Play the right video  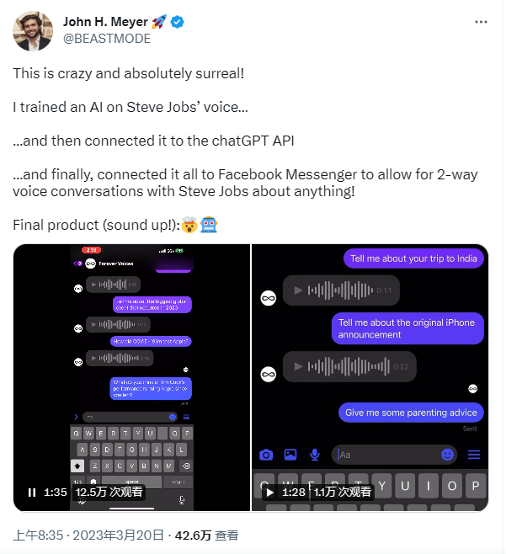pos(270,492)
